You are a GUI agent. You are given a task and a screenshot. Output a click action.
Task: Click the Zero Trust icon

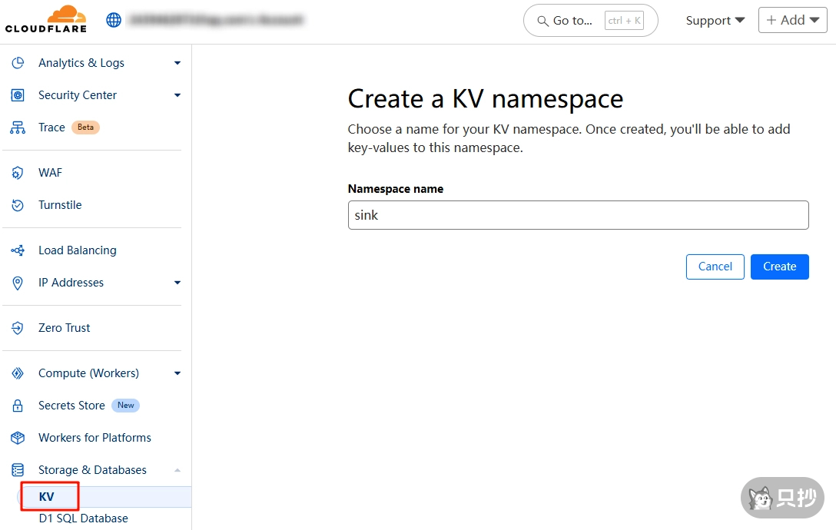(x=18, y=328)
